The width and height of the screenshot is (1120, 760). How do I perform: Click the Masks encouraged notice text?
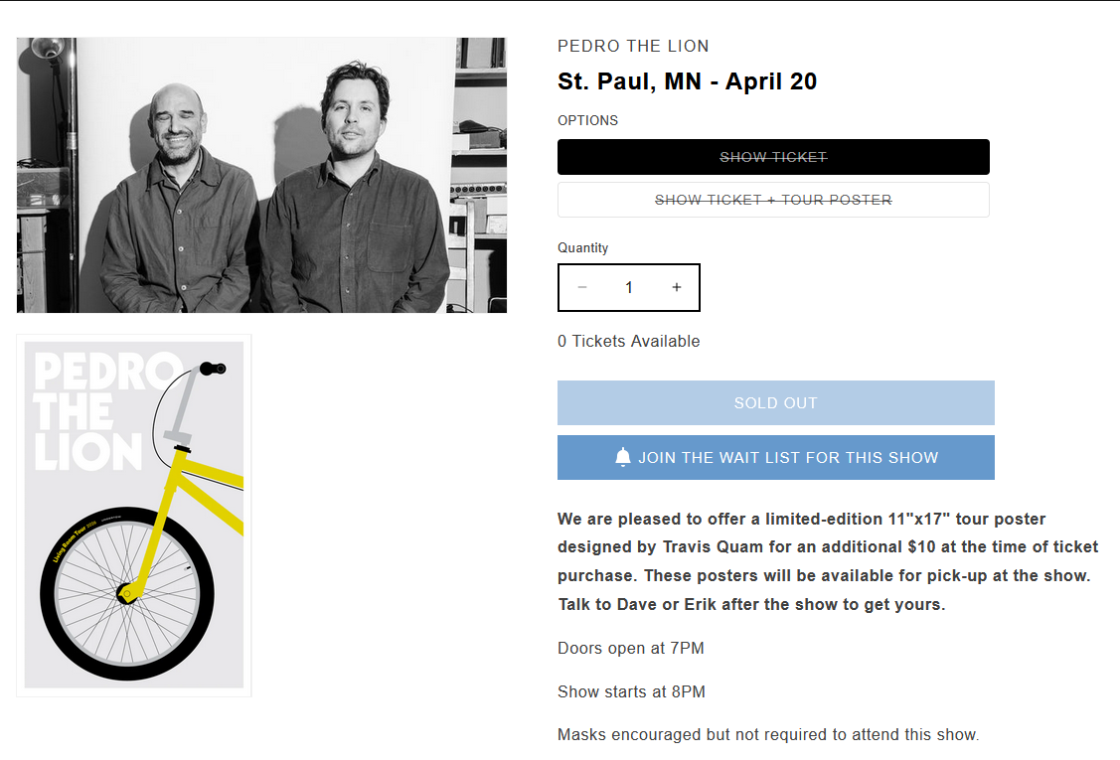click(767, 735)
